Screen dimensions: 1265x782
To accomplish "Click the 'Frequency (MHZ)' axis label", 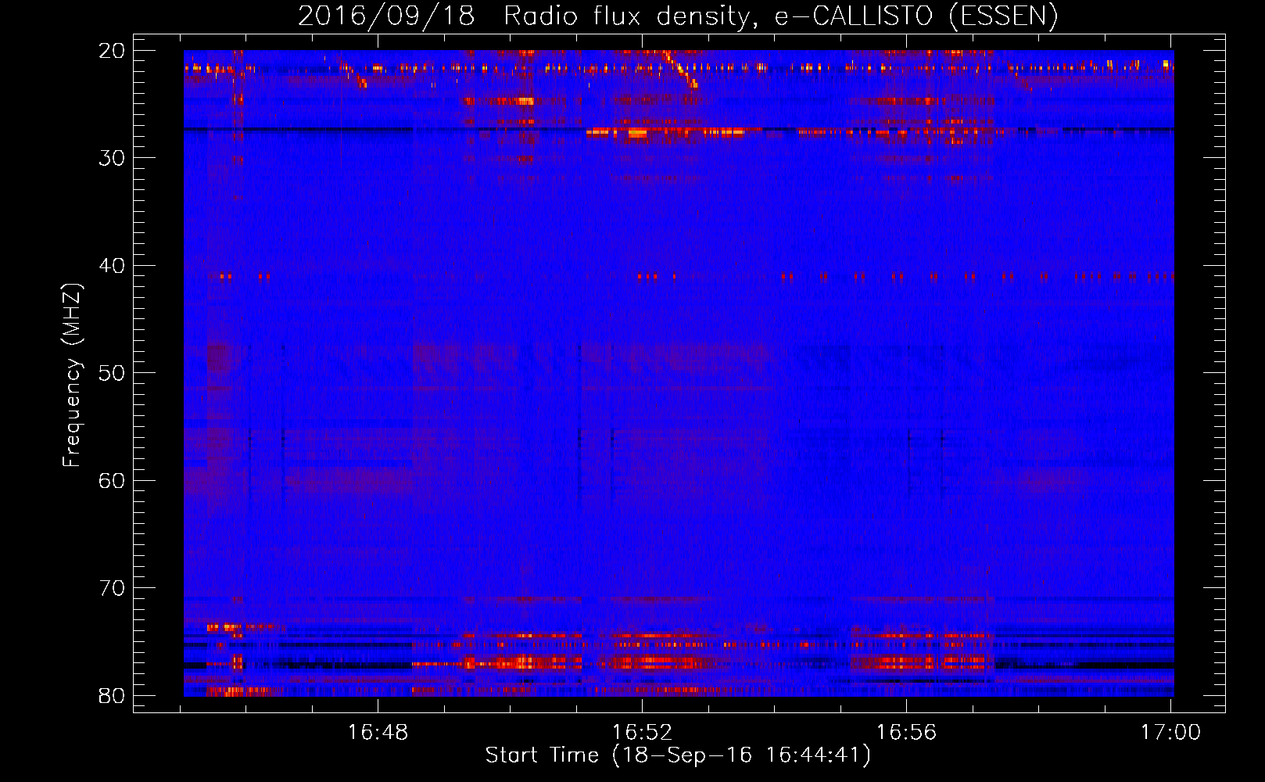I will 72,375.
